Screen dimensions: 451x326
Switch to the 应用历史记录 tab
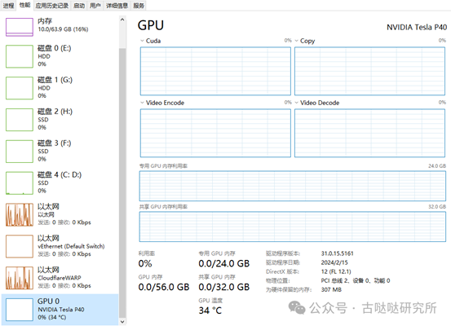click(x=51, y=6)
